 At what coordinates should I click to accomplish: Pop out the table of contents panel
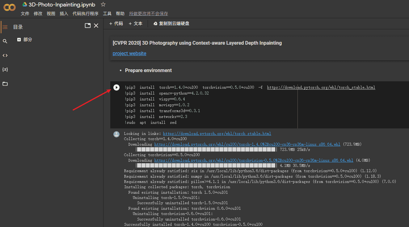coord(88,26)
